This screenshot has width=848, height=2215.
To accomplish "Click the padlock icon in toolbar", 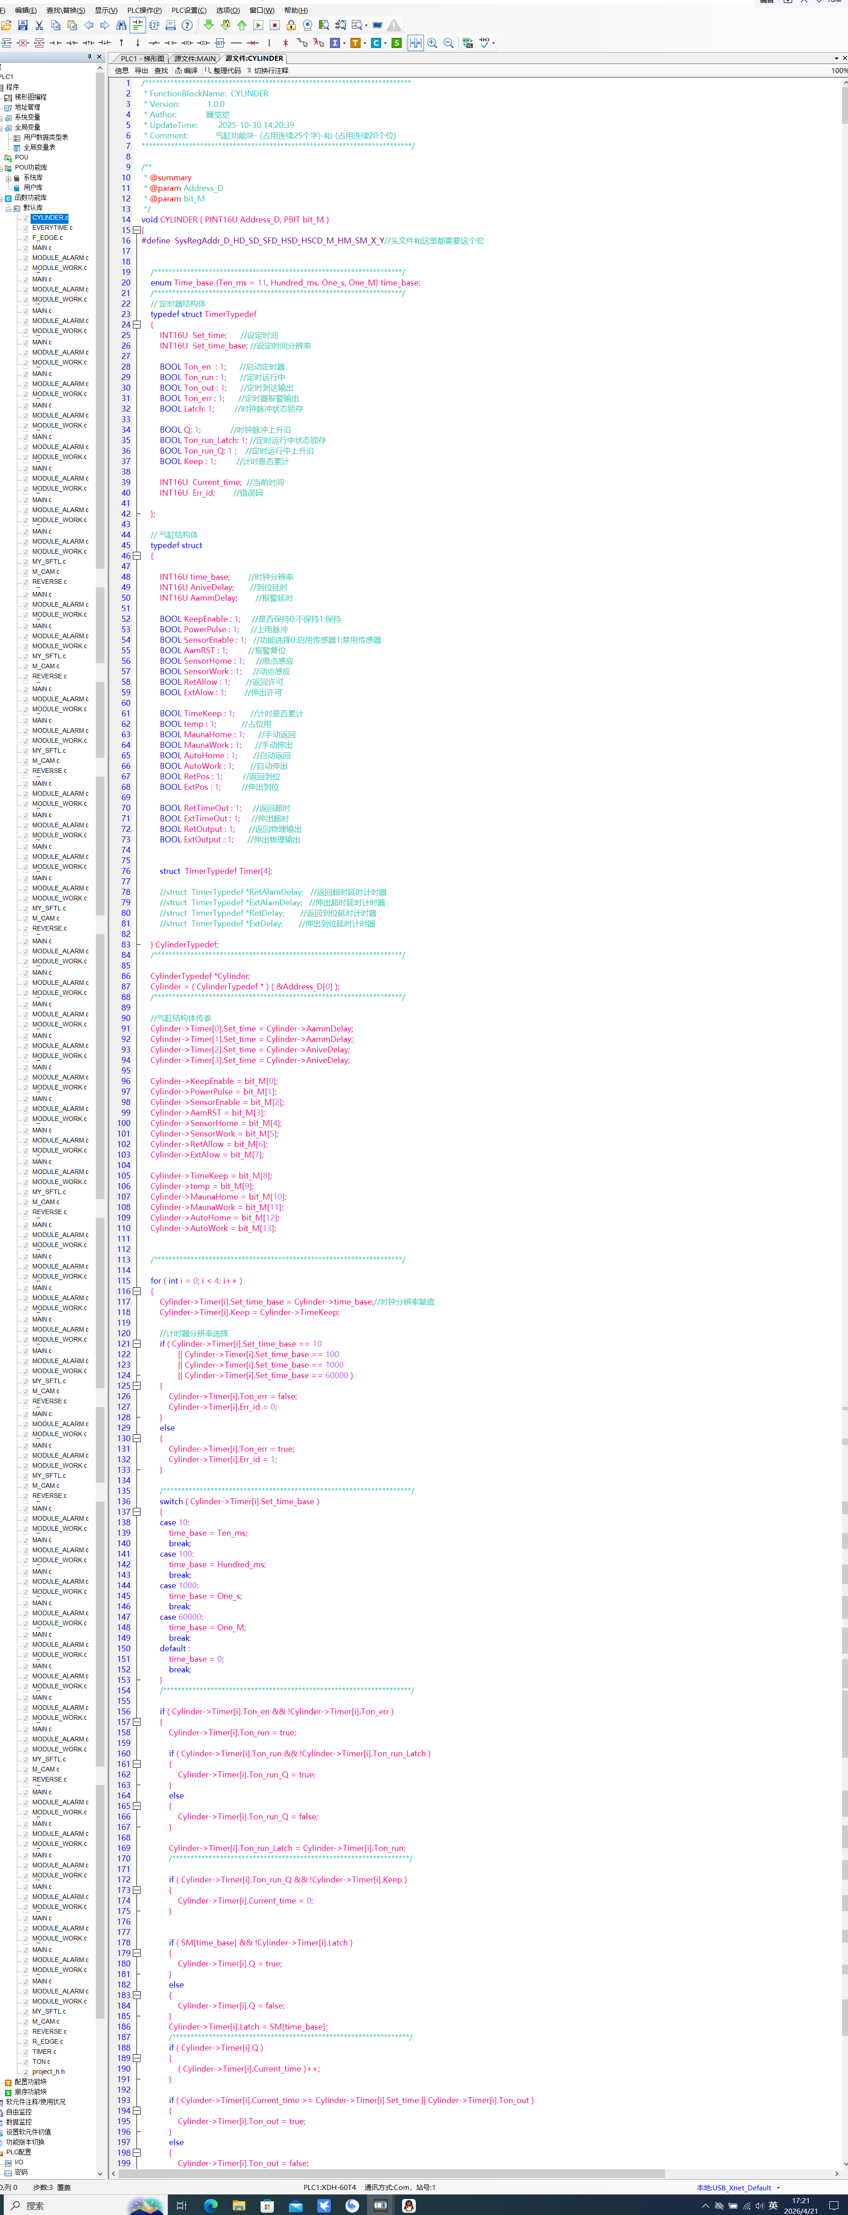I will click(x=291, y=26).
